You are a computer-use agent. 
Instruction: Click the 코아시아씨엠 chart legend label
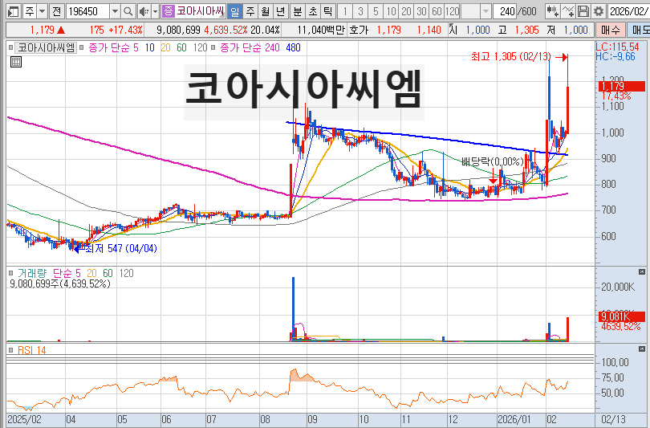[46, 47]
